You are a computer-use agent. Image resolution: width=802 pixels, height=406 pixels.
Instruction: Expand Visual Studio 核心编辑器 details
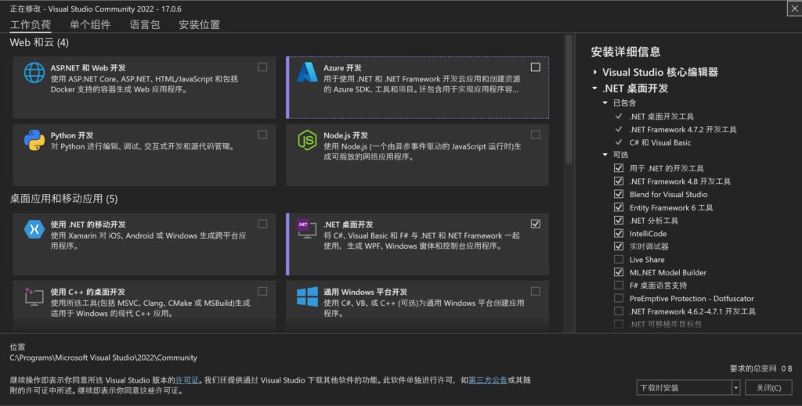pos(595,72)
